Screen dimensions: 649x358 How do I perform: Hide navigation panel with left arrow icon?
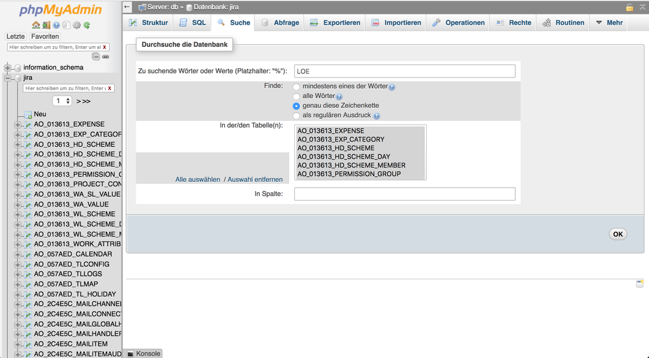(x=127, y=6)
